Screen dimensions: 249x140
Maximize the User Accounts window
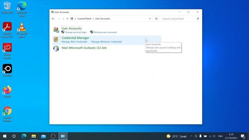click(188, 12)
